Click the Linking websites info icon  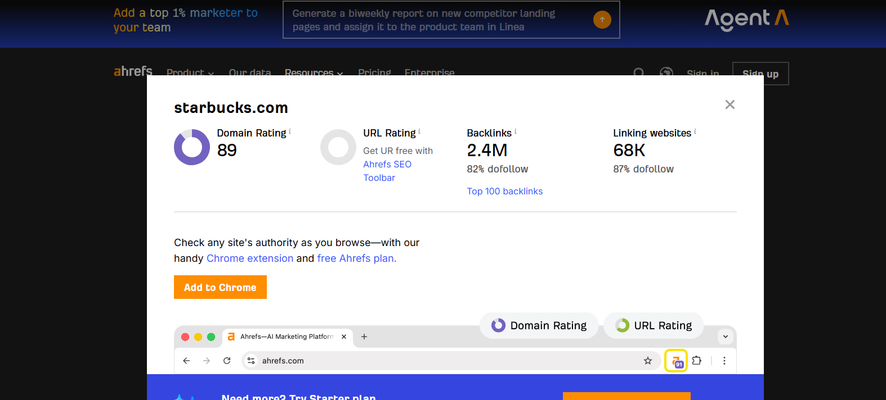[695, 131]
